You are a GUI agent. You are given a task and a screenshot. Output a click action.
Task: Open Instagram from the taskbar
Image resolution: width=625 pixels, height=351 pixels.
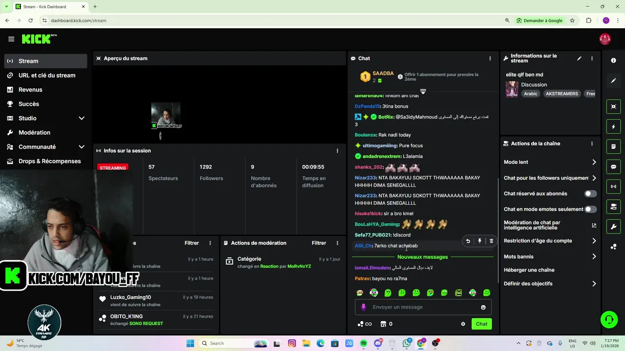click(x=292, y=343)
